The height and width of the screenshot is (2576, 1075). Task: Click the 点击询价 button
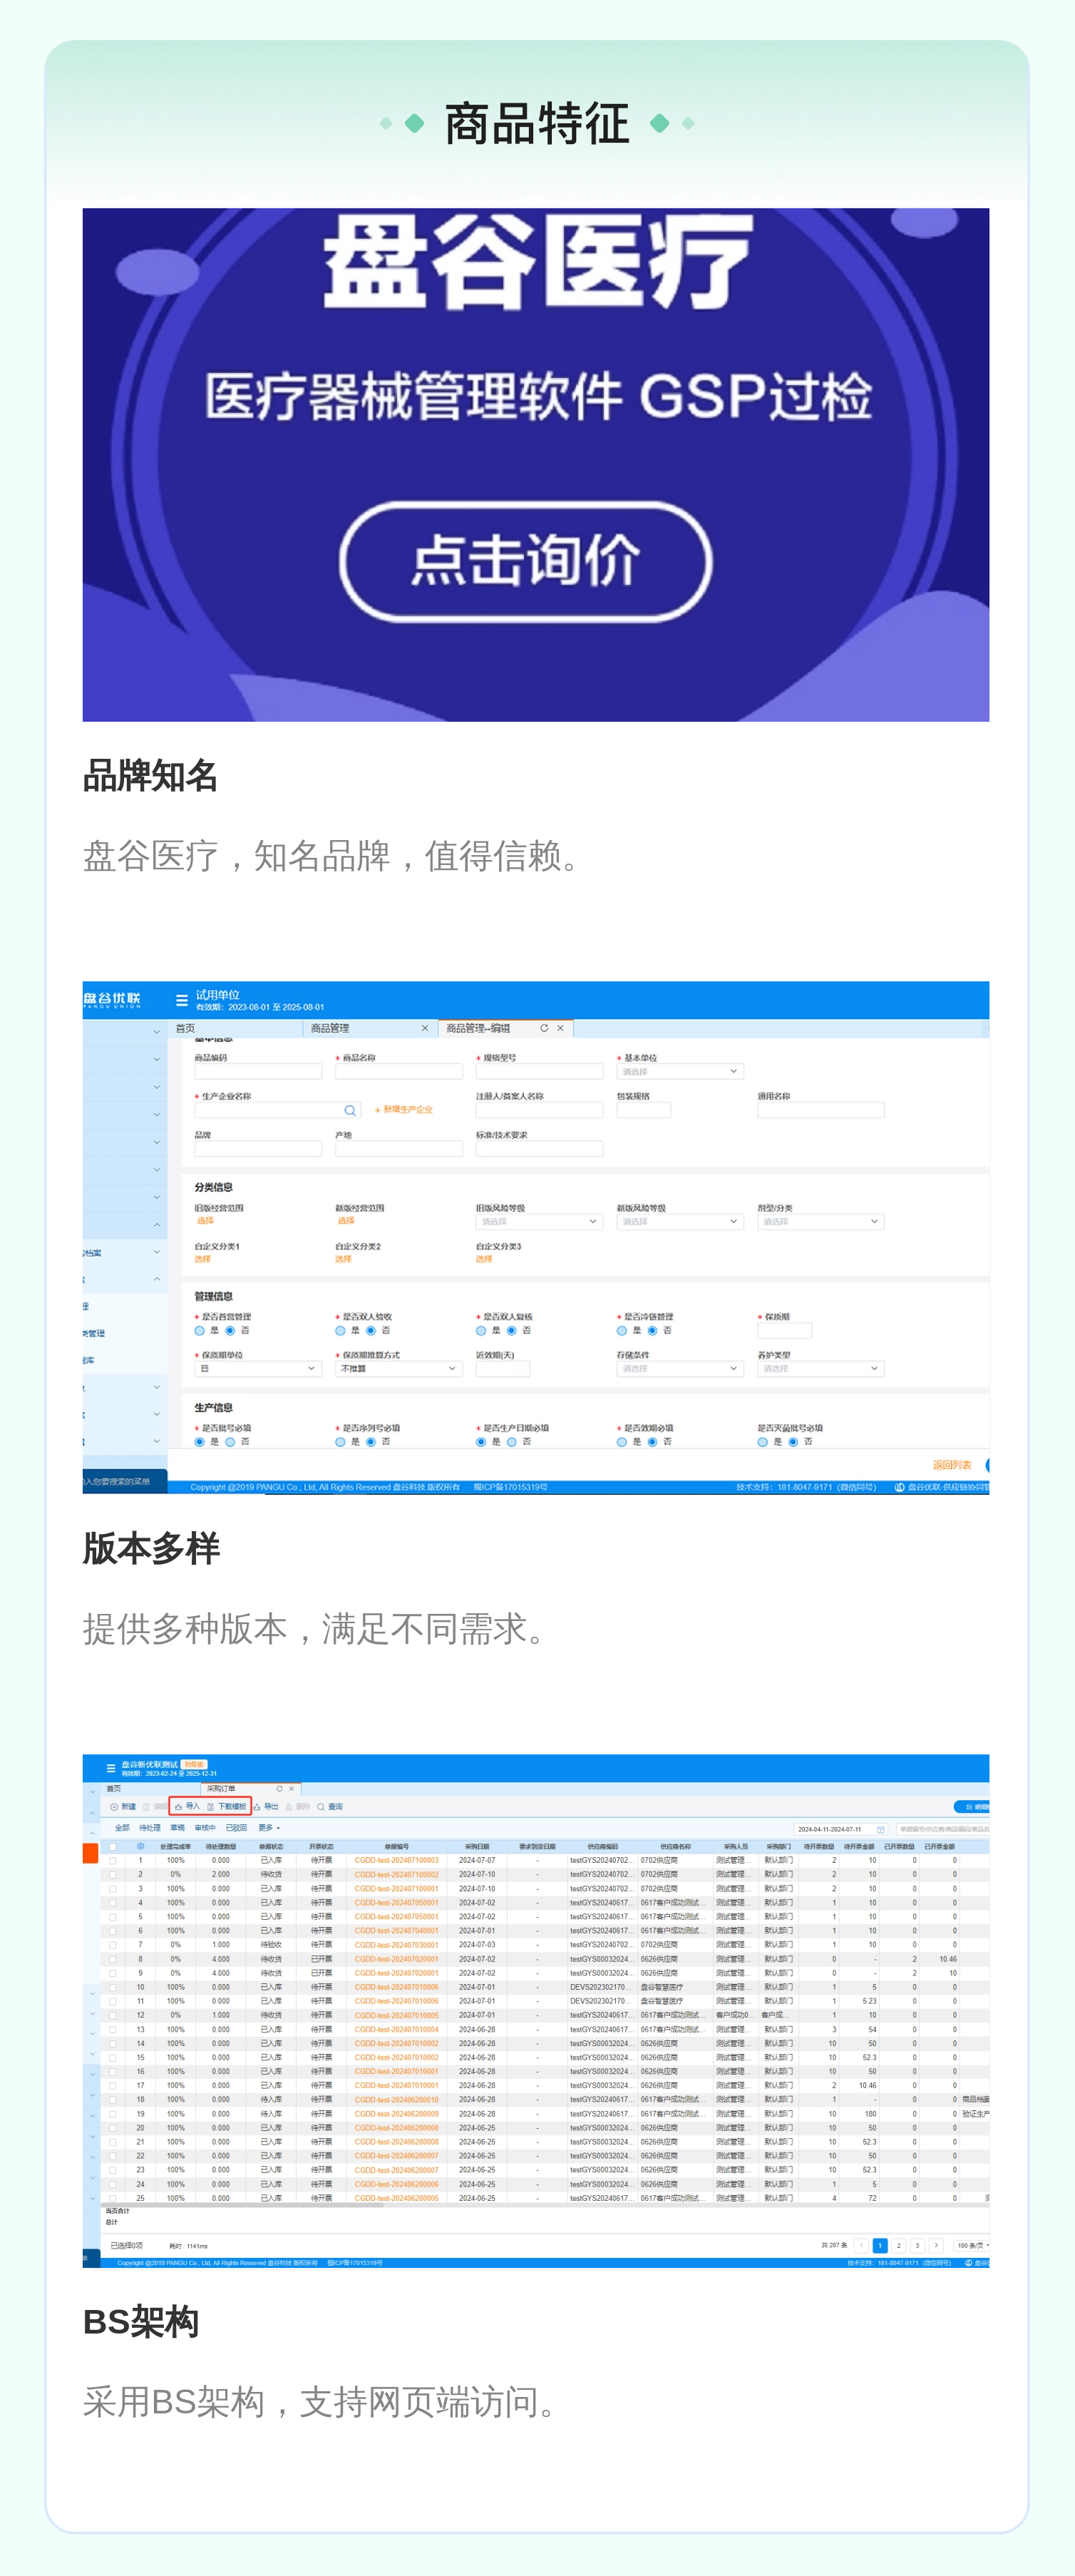coord(525,561)
